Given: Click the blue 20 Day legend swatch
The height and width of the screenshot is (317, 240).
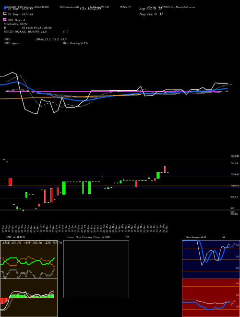Looking at the screenshot, I should (5, 8).
